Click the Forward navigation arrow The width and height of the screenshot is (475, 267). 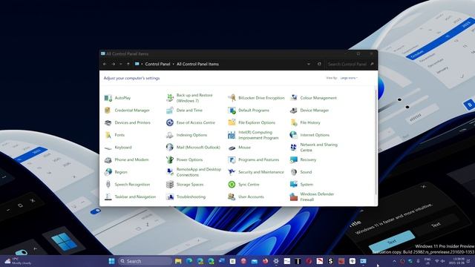pyautogui.click(x=113, y=65)
